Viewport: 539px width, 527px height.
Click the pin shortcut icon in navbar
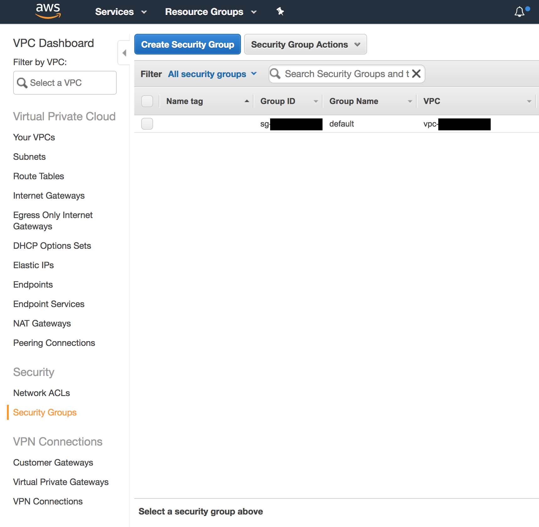click(x=280, y=12)
